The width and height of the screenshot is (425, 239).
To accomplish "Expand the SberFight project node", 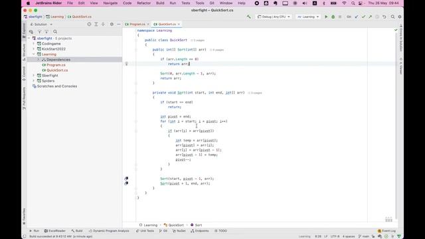I will point(34,76).
